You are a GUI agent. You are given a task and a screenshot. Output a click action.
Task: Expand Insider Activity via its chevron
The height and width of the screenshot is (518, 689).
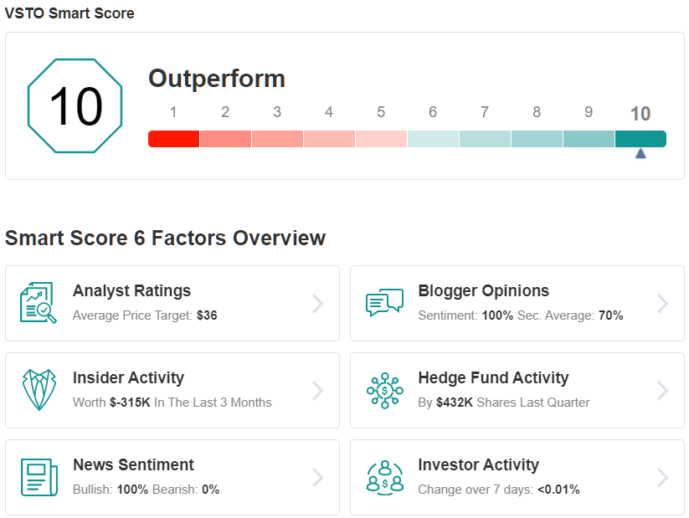coord(317,391)
